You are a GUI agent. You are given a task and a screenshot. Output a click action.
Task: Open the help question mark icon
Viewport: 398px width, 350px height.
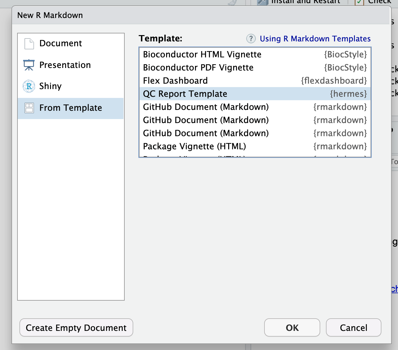point(251,39)
